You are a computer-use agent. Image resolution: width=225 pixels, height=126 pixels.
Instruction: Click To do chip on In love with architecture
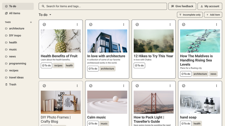(x=93, y=69)
